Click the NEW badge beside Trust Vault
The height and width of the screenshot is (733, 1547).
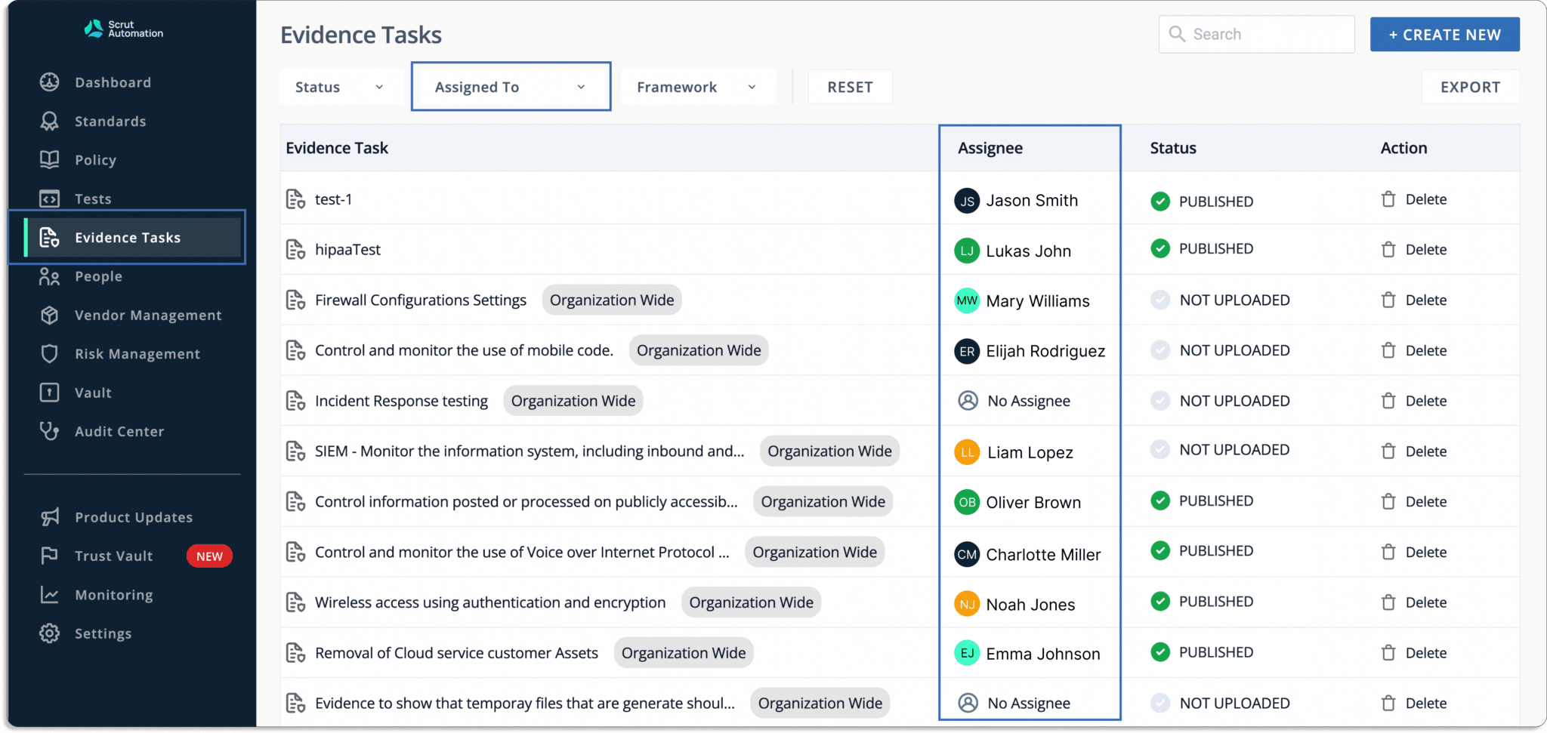[209, 556]
